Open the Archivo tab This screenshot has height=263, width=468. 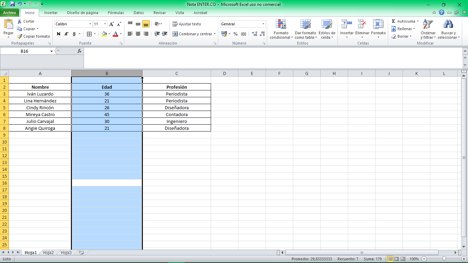click(10, 13)
